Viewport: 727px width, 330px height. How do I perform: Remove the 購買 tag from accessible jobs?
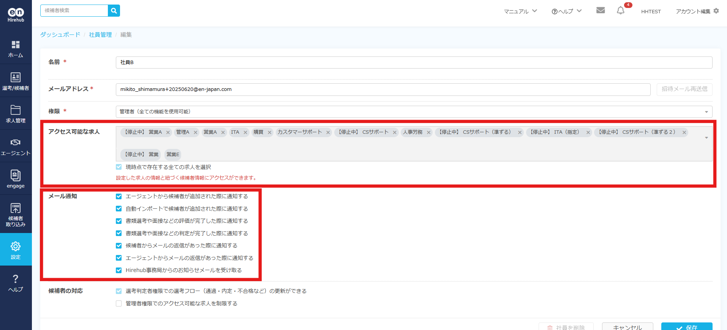(x=270, y=133)
